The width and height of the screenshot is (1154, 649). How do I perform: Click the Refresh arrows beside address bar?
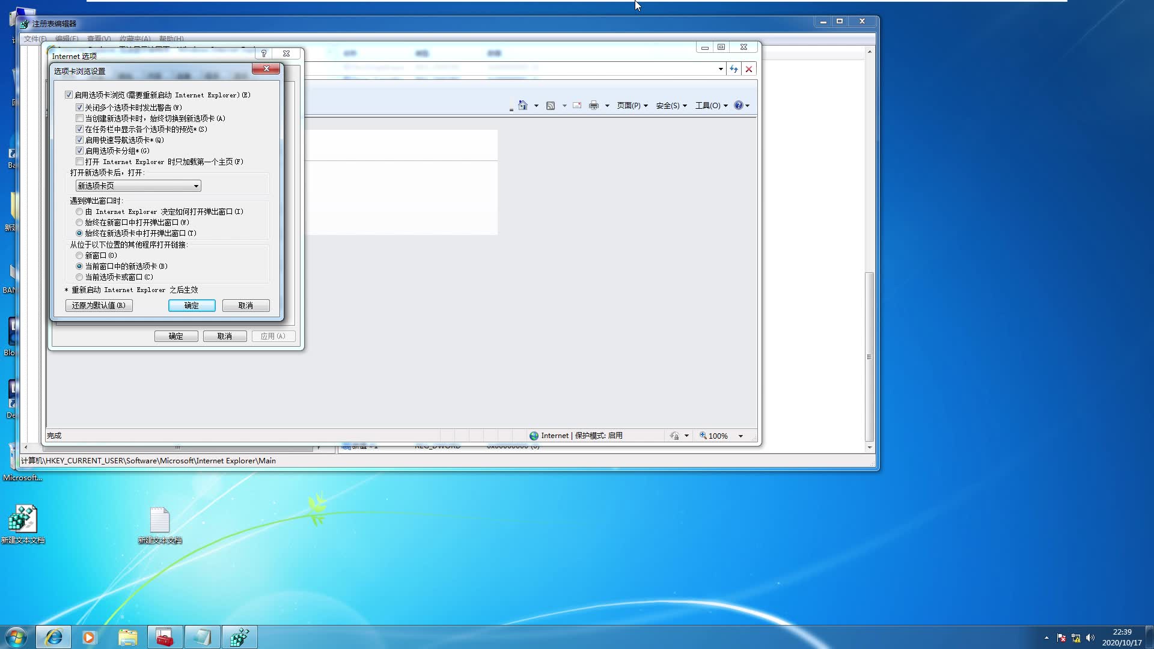(x=734, y=69)
